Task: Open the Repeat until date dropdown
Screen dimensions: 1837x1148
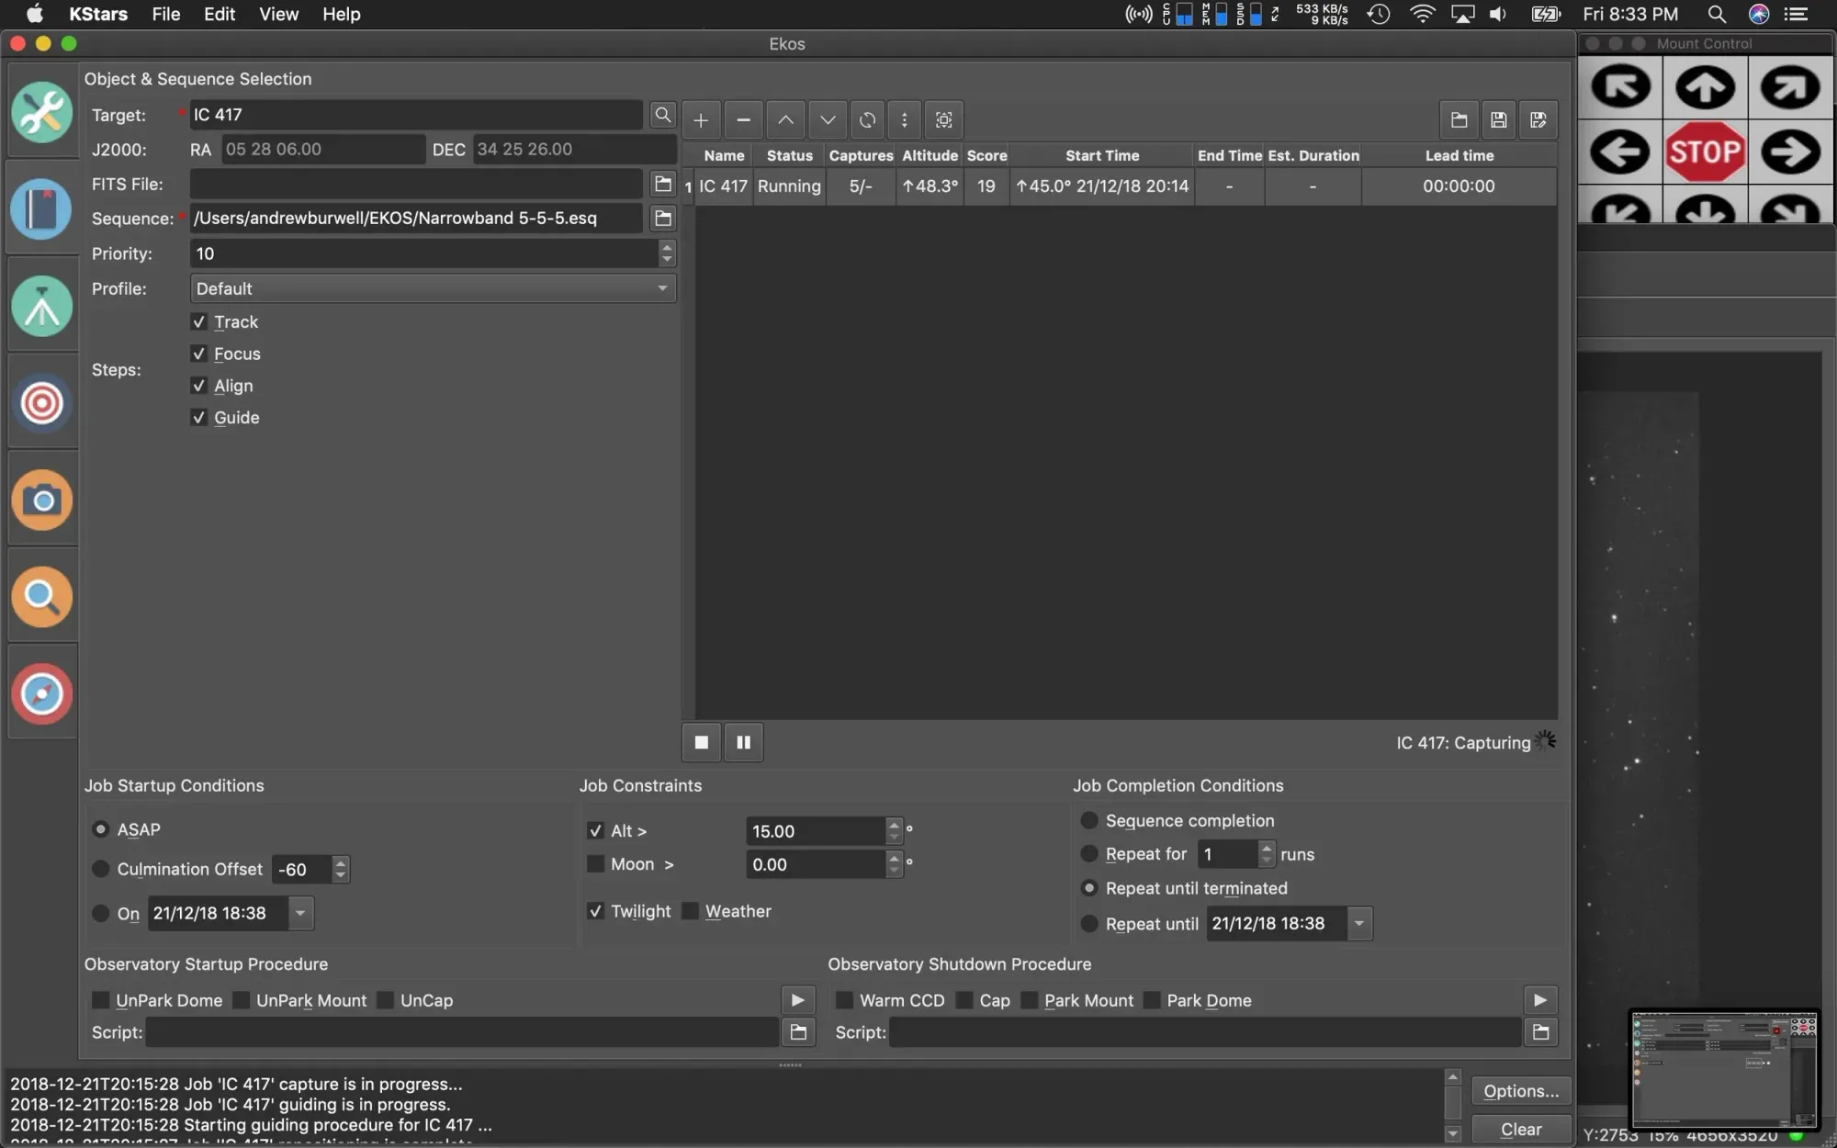Action: [x=1358, y=923]
